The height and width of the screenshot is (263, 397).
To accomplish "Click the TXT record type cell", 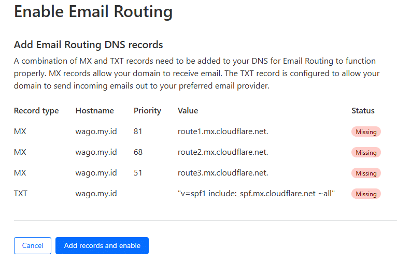I will coord(21,194).
